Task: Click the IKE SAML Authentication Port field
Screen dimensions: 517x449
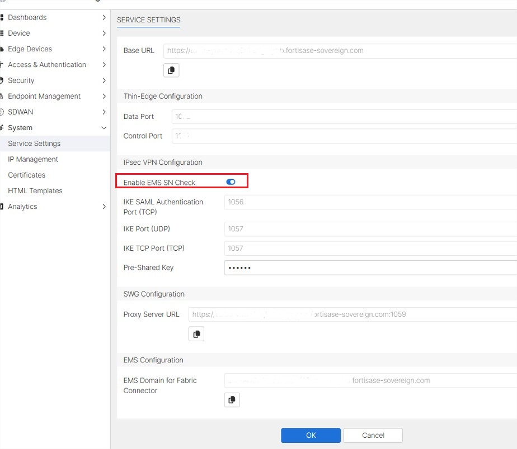Action: point(370,202)
